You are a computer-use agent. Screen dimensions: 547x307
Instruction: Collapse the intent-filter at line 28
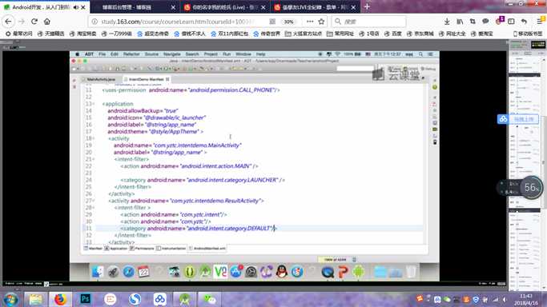(x=94, y=208)
